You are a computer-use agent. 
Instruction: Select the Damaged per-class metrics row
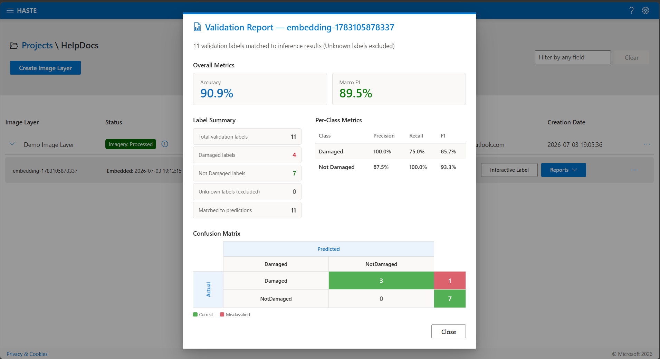coord(391,151)
